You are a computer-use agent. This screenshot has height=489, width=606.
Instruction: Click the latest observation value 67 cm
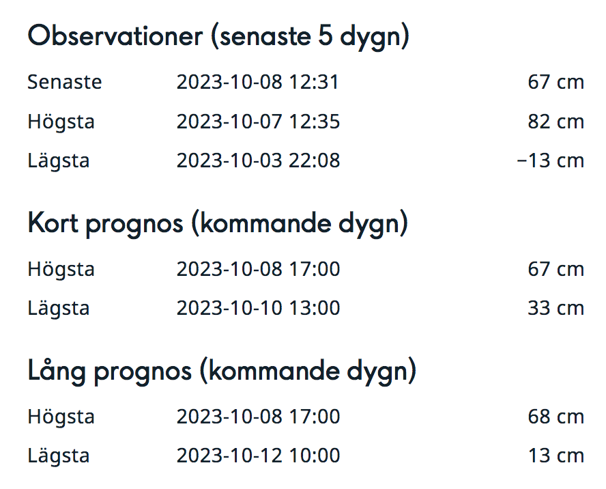[555, 82]
